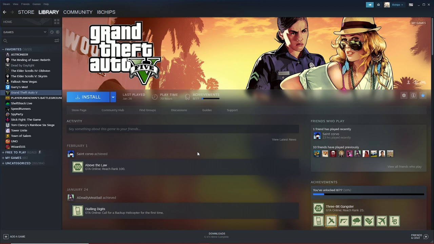The height and width of the screenshot is (244, 434).
Task: Switch to Big Picture mode
Action: tap(411, 4)
